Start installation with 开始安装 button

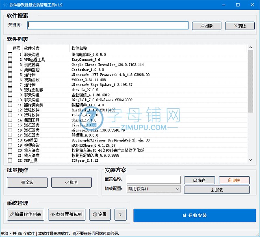(195, 215)
